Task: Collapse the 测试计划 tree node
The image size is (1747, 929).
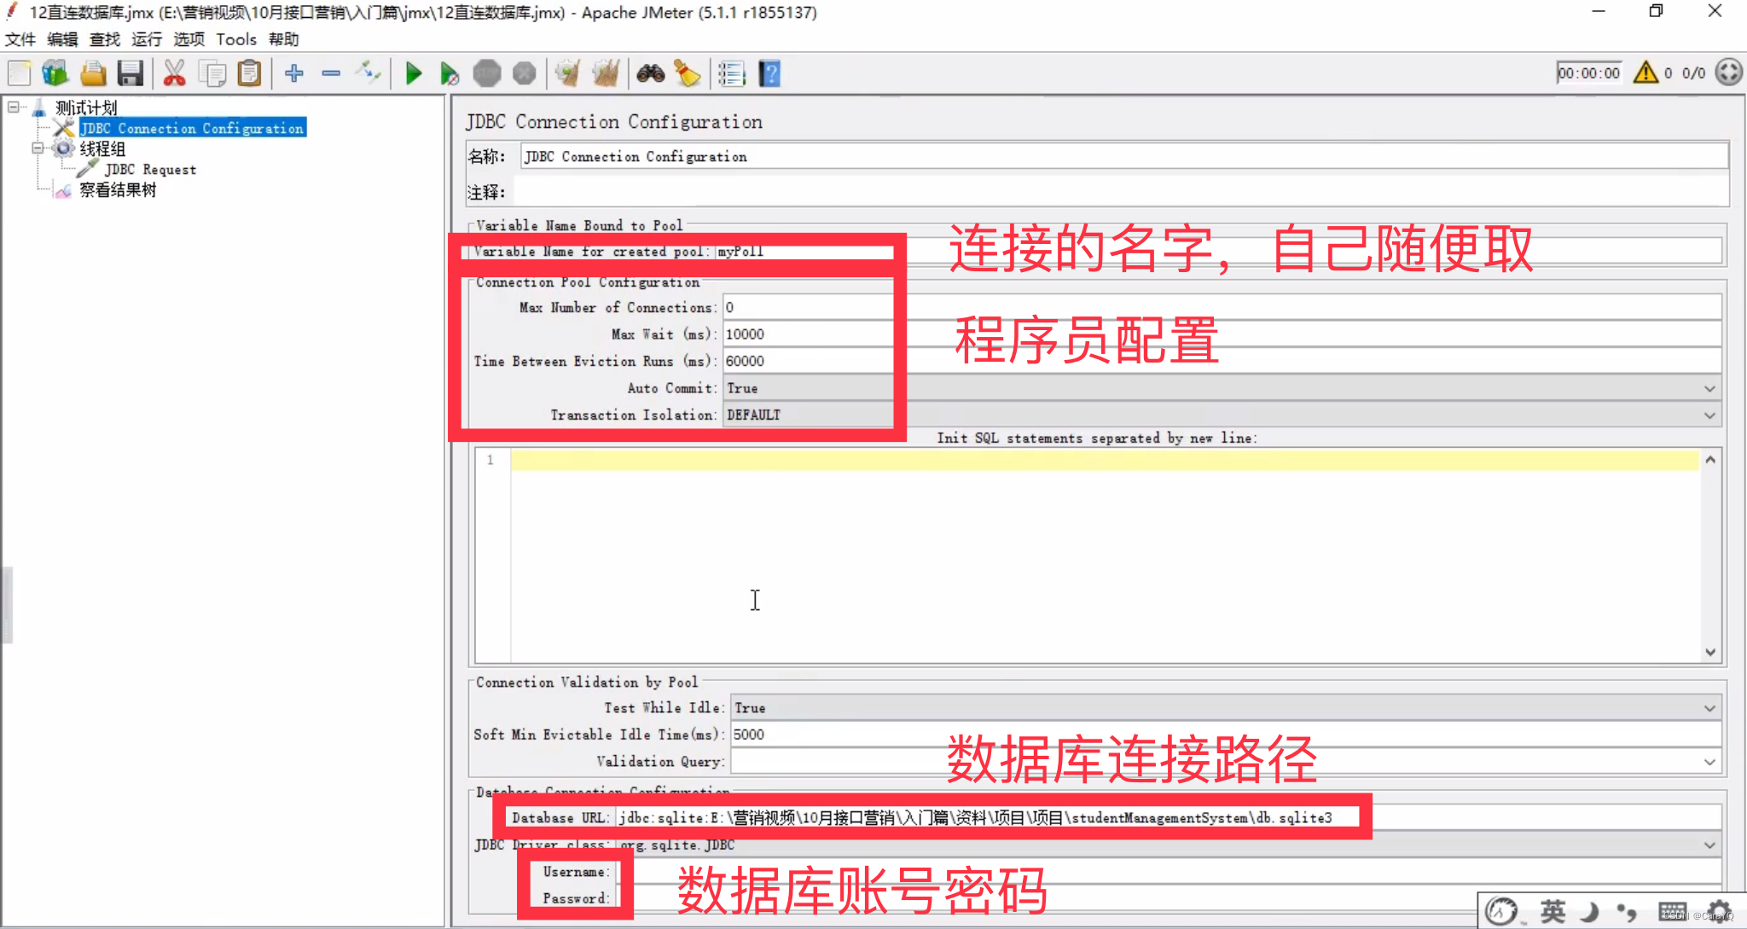Action: [x=14, y=107]
